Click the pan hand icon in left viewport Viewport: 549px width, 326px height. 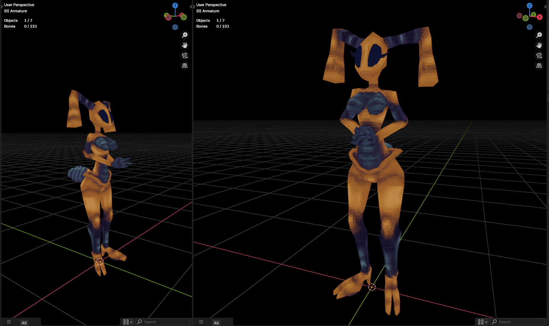point(185,45)
